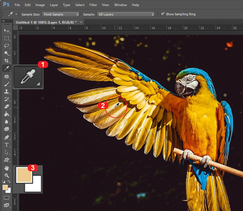This screenshot has width=243, height=211.
Task: Select the Hand tool
Action: pyautogui.click(x=7, y=168)
